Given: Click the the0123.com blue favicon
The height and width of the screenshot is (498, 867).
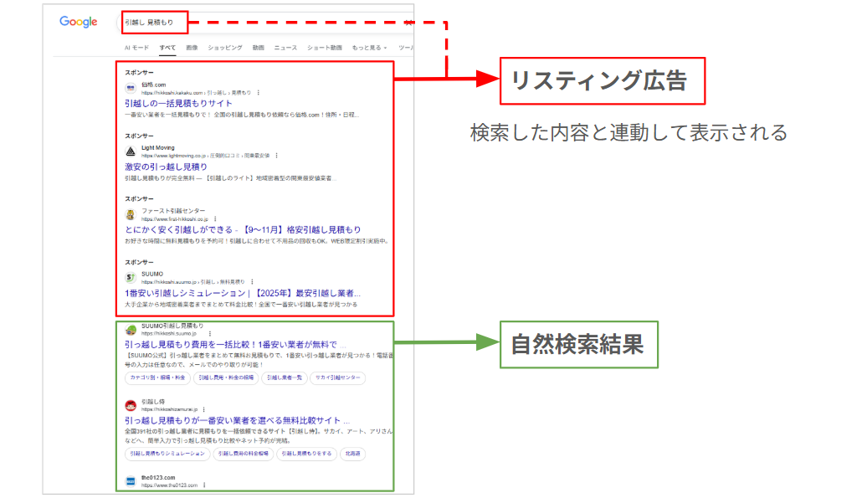Looking at the screenshot, I should click(131, 480).
